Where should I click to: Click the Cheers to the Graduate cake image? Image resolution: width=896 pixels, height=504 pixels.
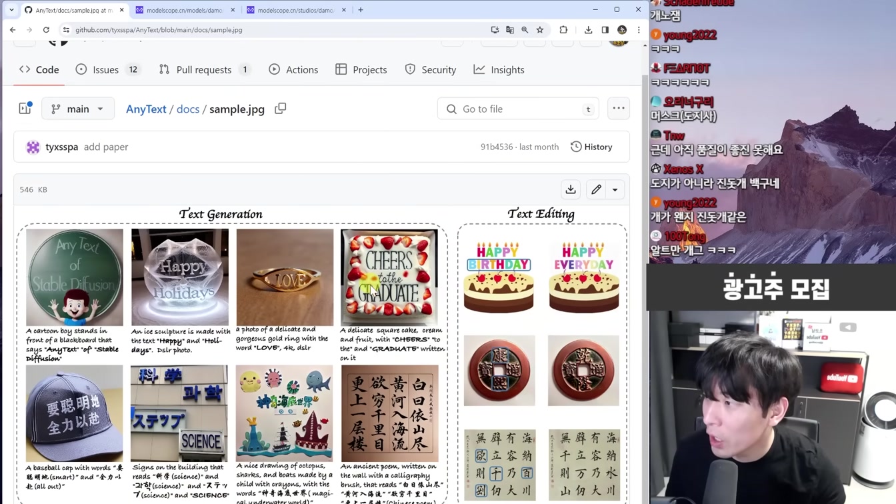coord(389,277)
